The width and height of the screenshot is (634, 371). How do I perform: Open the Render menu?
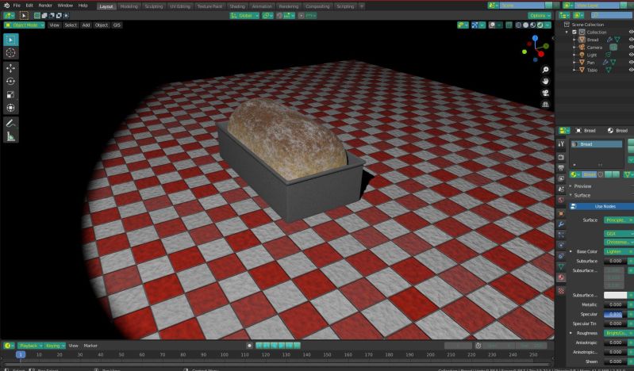point(45,6)
